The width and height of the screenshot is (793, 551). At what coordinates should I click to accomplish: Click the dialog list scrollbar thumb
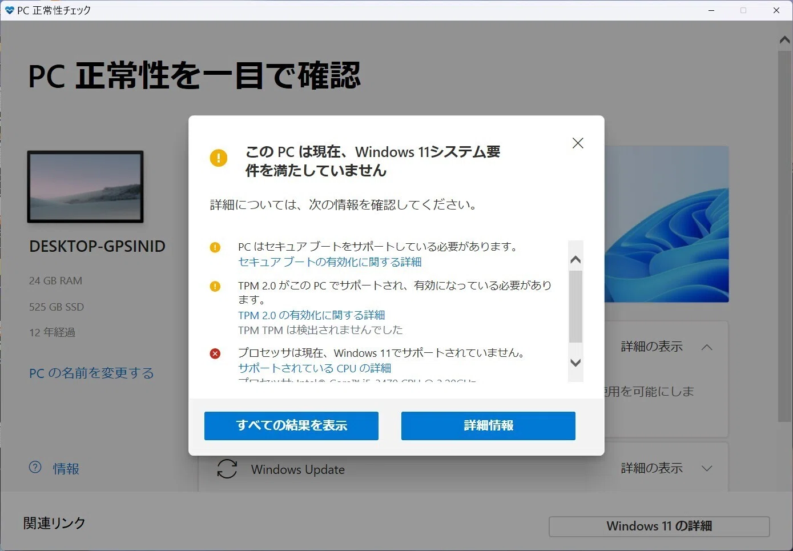pos(575,306)
